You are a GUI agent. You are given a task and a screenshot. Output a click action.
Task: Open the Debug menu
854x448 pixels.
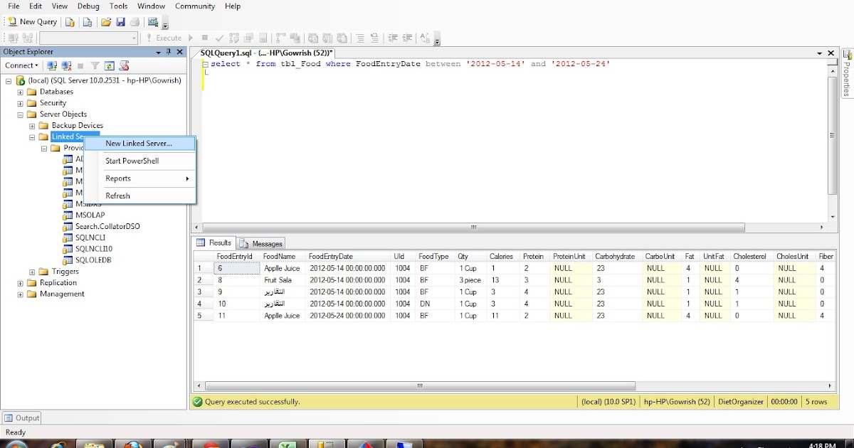point(88,6)
